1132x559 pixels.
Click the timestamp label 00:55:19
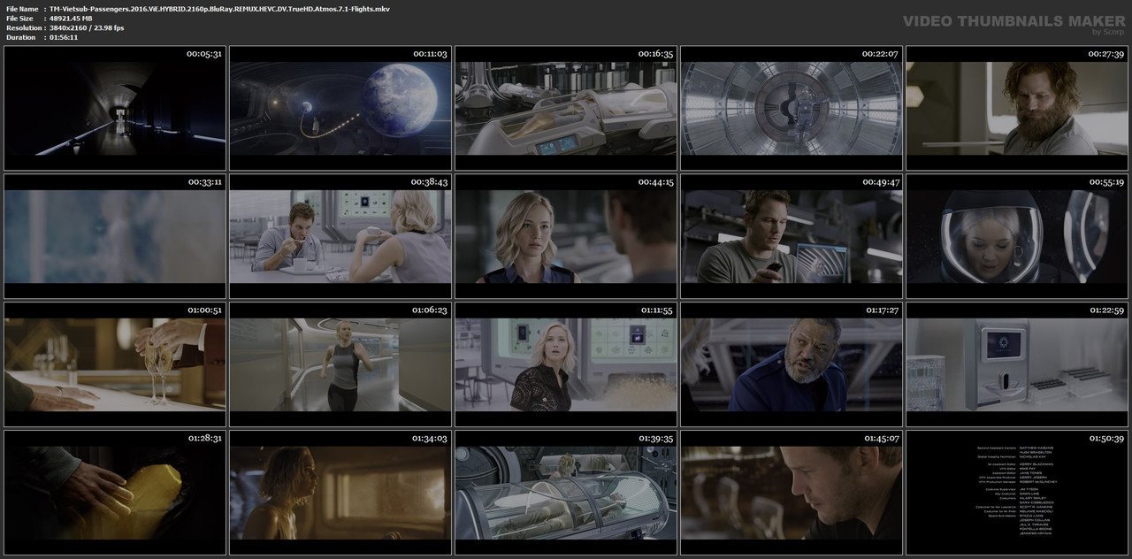click(x=1106, y=182)
